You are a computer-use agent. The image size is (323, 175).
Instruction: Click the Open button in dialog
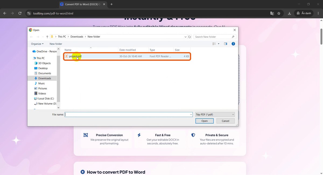tap(205, 121)
